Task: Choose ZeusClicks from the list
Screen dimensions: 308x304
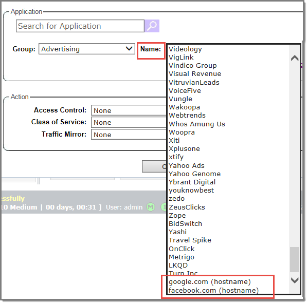Action: coord(187,207)
